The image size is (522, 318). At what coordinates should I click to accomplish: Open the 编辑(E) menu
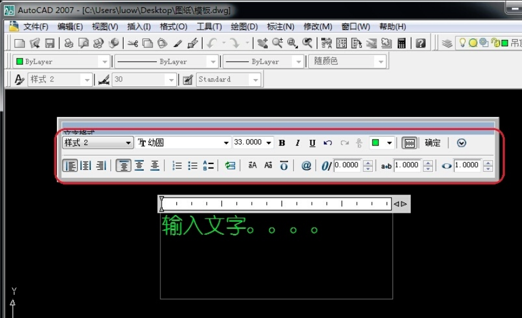[70, 27]
